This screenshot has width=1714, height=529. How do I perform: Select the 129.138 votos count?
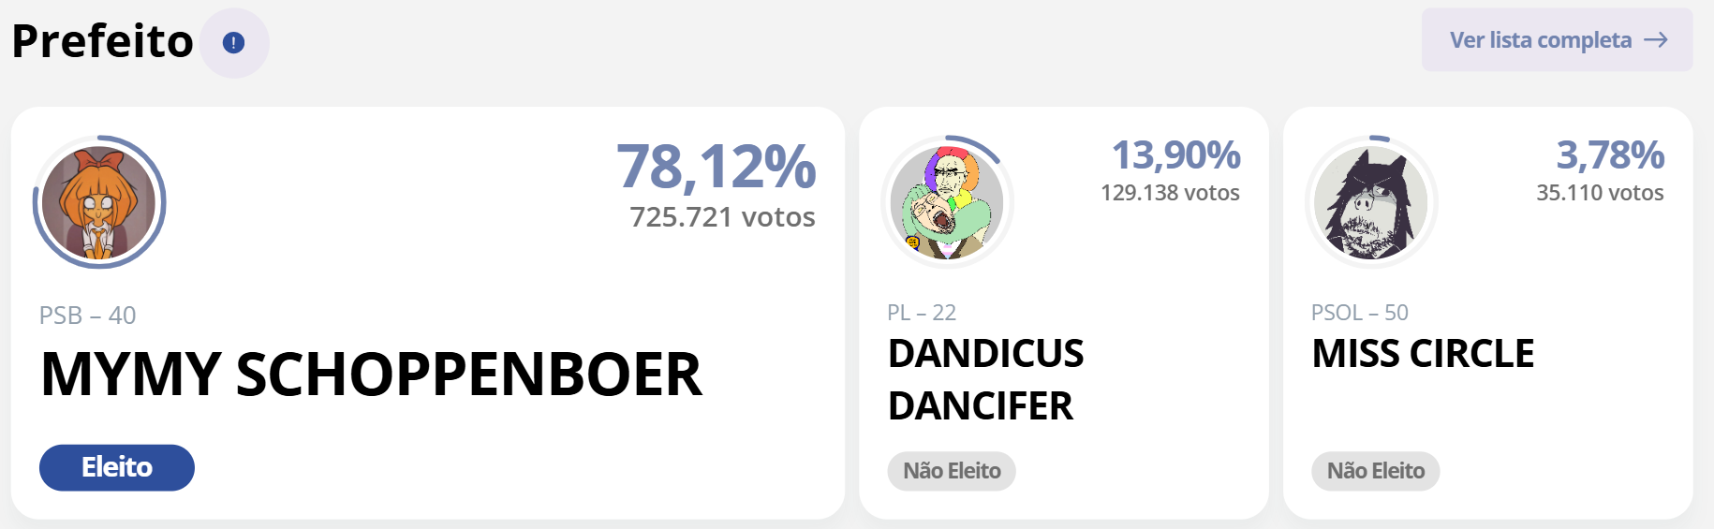[1170, 193]
